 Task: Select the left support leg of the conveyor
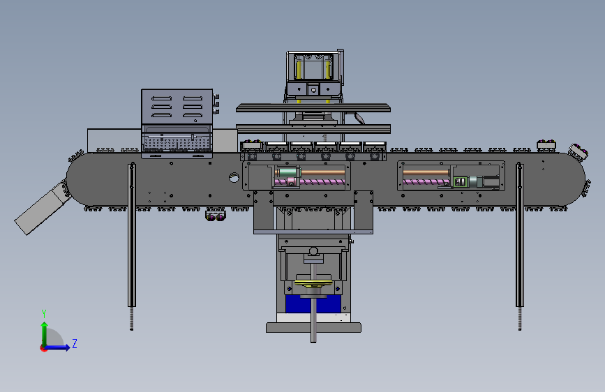coord(132,246)
